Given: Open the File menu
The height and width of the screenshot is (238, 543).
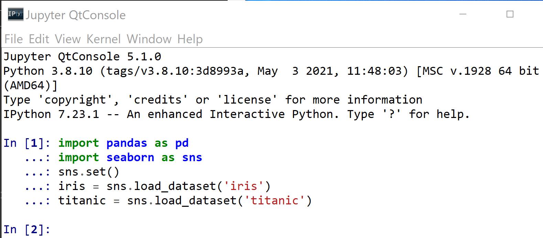Looking at the screenshot, I should (x=13, y=39).
